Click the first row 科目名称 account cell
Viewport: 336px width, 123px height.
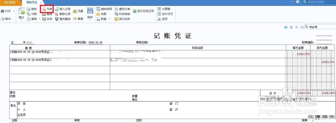(198, 54)
